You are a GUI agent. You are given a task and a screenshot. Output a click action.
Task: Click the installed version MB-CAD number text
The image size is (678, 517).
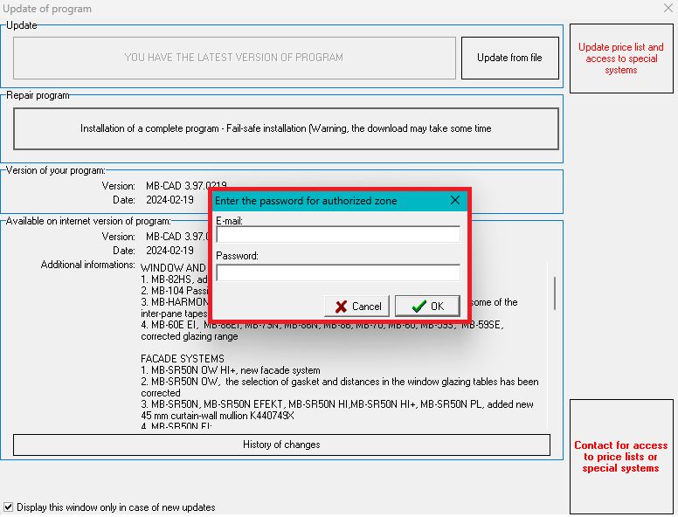click(186, 186)
